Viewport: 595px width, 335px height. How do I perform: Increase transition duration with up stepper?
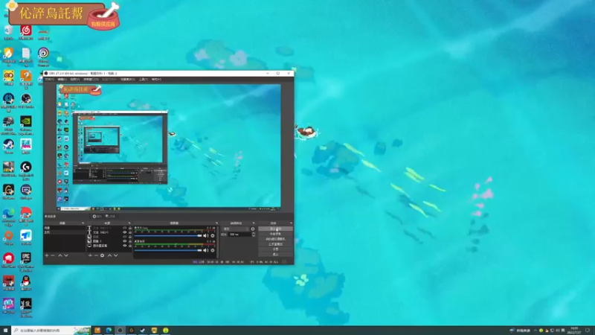[254, 233]
